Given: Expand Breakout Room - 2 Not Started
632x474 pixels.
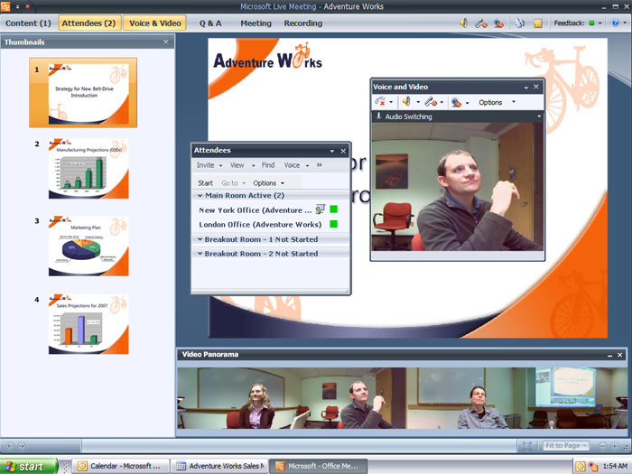Looking at the screenshot, I should 200,254.
